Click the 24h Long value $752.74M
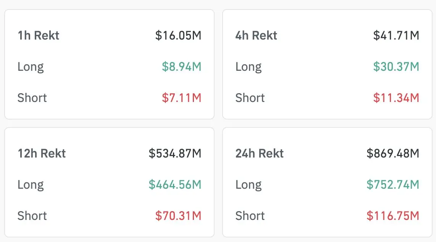Image resolution: width=436 pixels, height=242 pixels. click(393, 185)
